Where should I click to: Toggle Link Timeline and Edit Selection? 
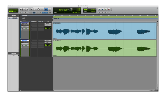coord(43,13)
